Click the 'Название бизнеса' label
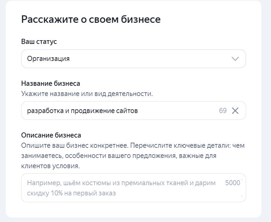The width and height of the screenshot is (271, 222). pos(50,83)
